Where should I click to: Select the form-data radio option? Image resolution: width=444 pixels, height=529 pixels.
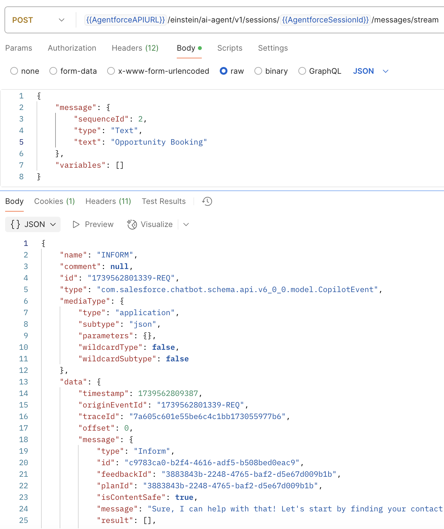[53, 71]
